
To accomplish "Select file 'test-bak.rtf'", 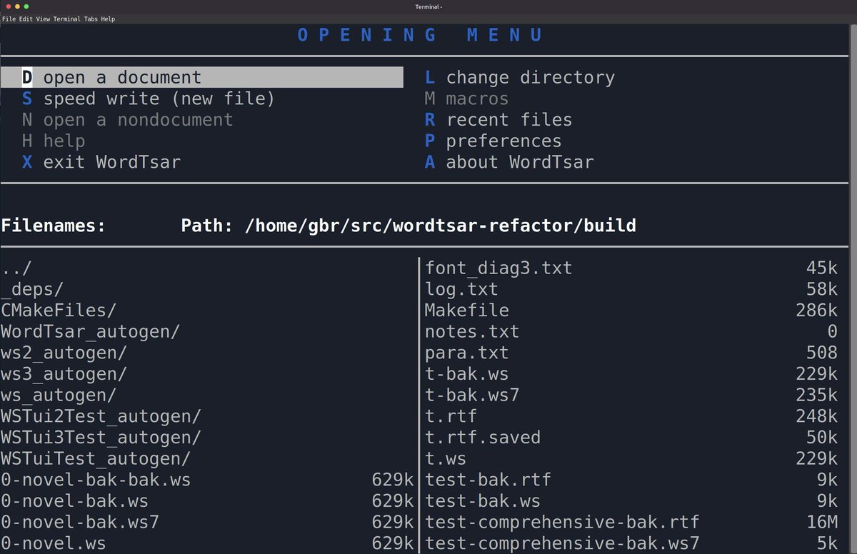I will tap(488, 479).
